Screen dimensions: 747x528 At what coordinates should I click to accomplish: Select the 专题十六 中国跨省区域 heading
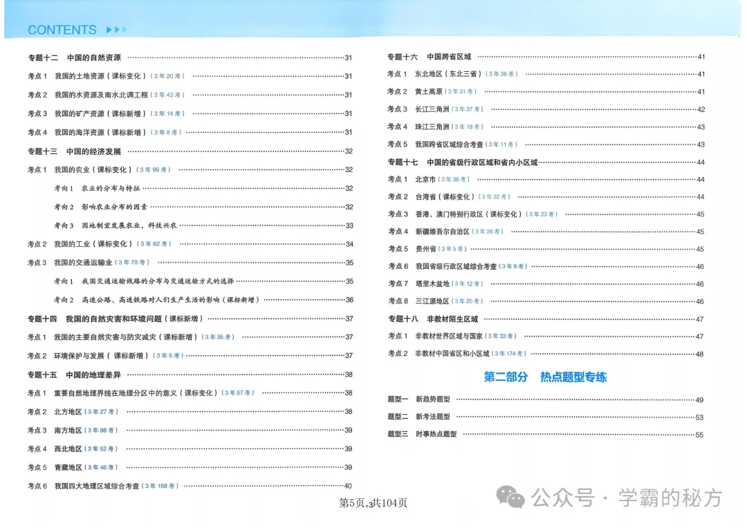click(429, 57)
